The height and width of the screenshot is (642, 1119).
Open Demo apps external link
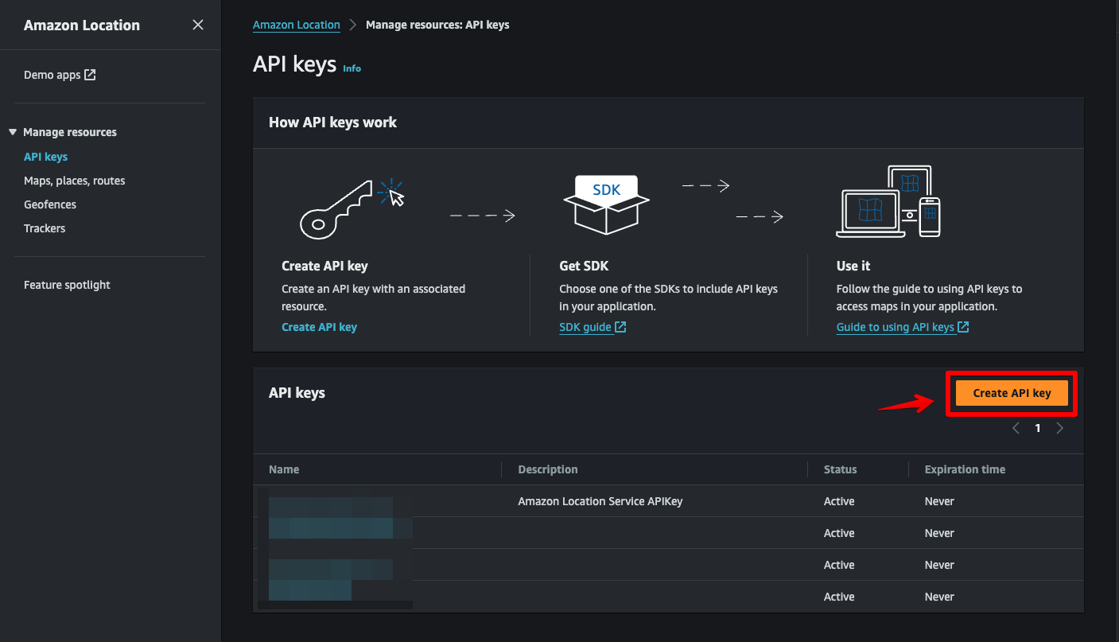pos(60,75)
